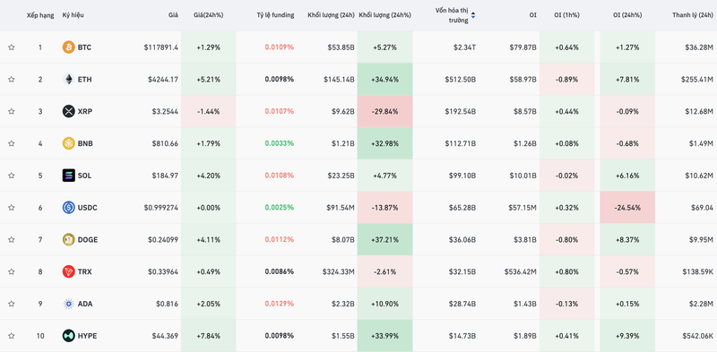Image resolution: width=717 pixels, height=352 pixels.
Task: Click the XRP coin icon
Action: (x=69, y=111)
